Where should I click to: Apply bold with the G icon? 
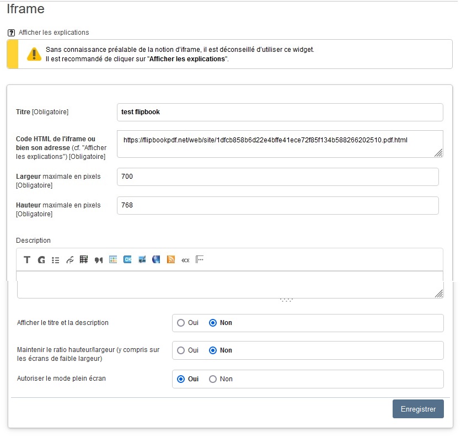(41, 260)
